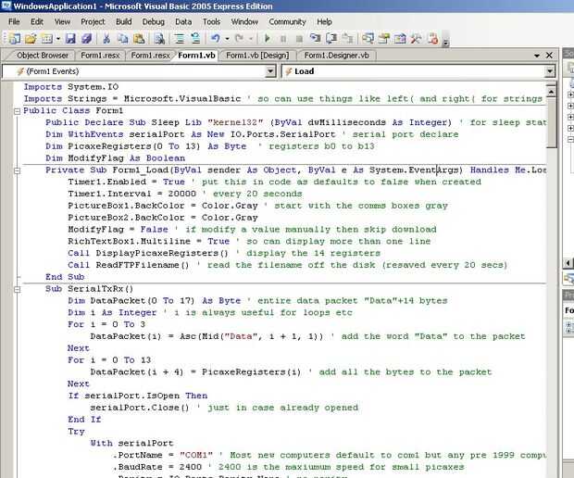Click the Stop Debugging square icon
574x478 pixels.
pyautogui.click(x=299, y=39)
